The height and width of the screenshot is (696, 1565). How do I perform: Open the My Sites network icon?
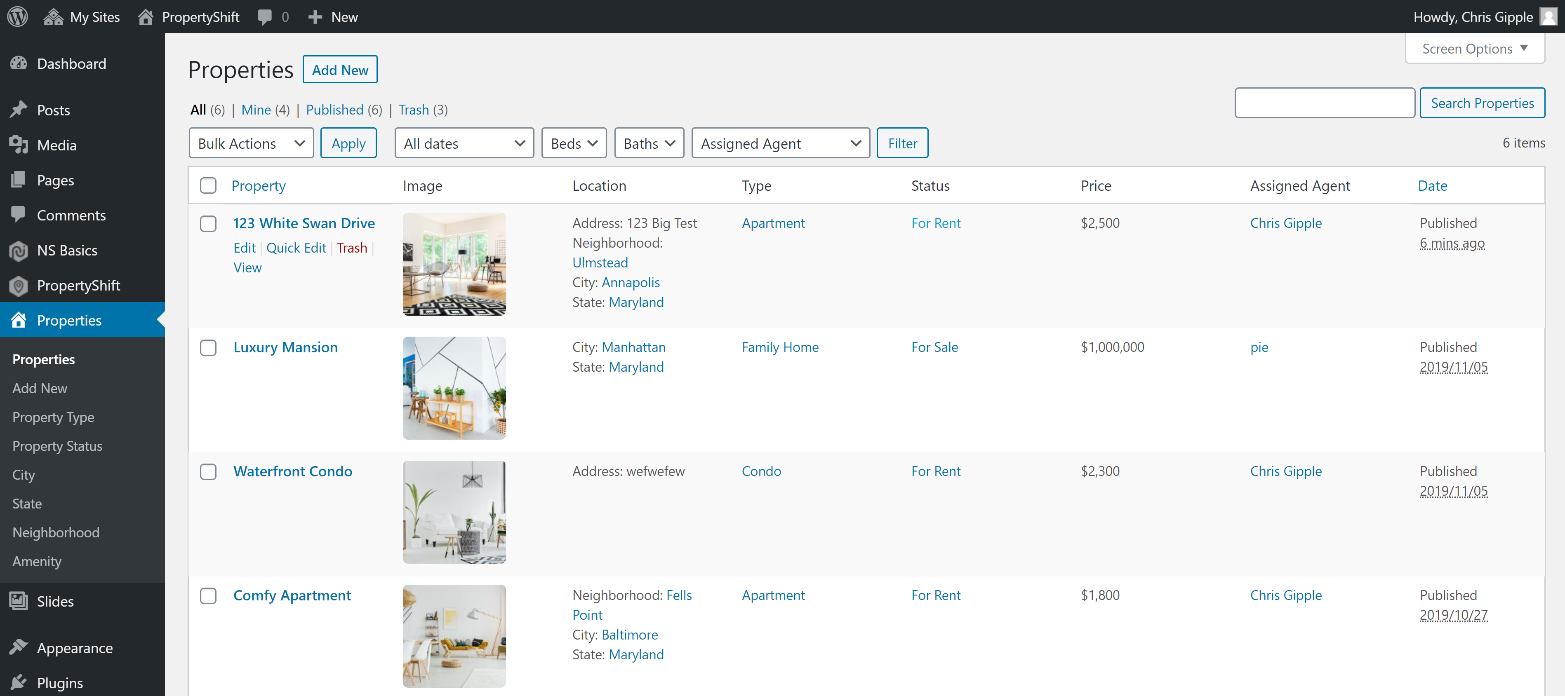pyautogui.click(x=54, y=16)
